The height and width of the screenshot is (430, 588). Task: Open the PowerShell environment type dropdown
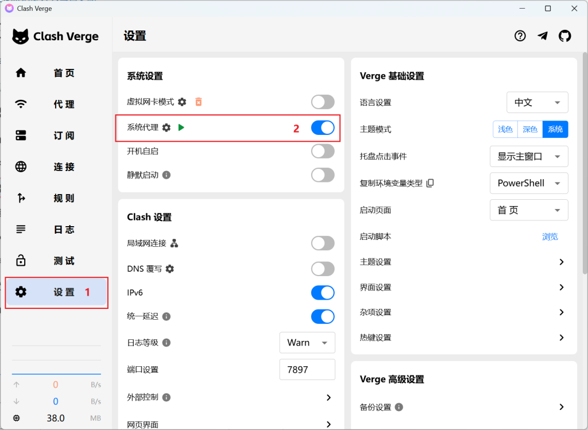pyautogui.click(x=528, y=183)
